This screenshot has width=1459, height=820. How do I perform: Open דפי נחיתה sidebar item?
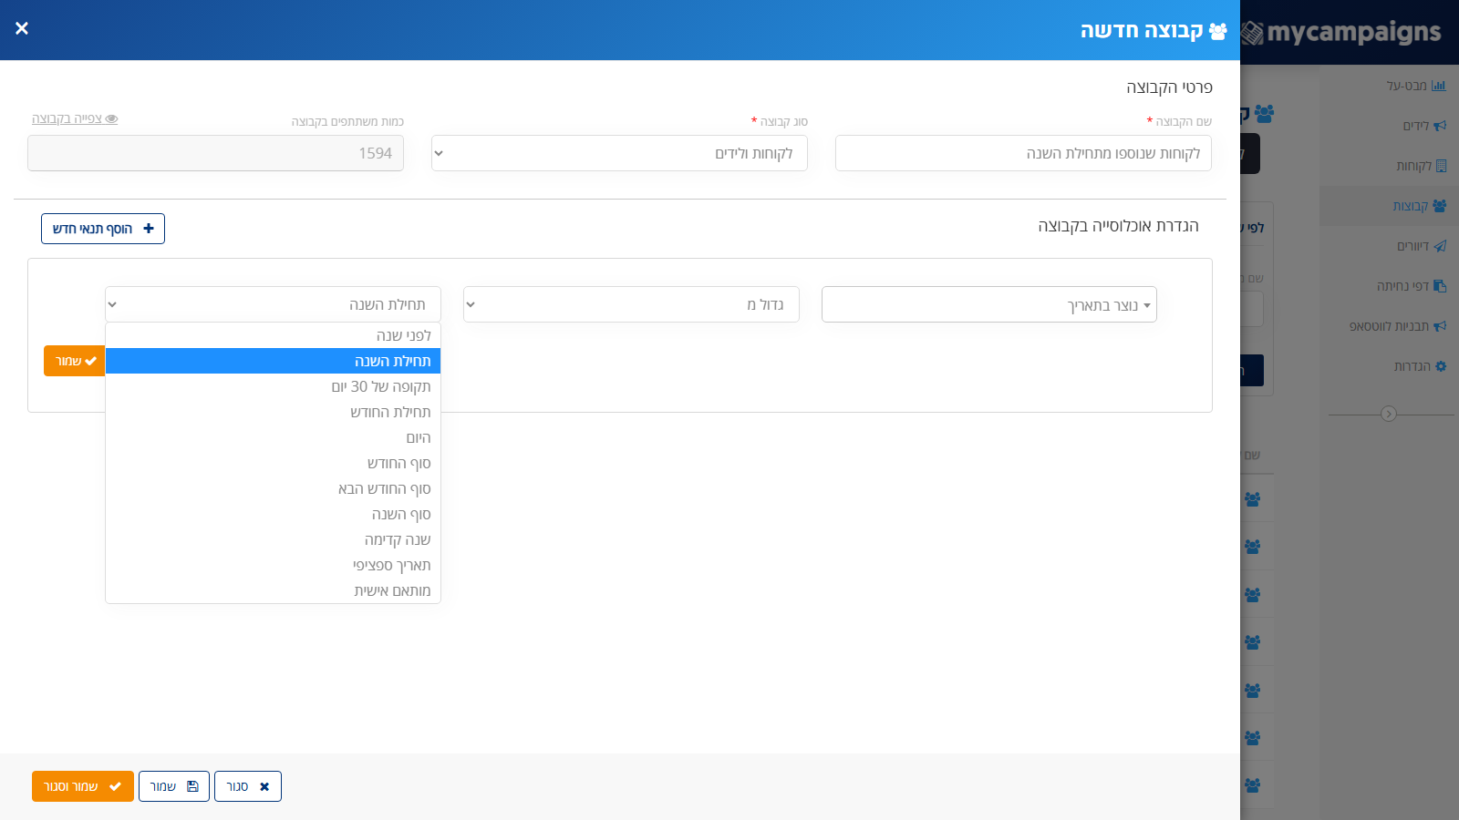[1412, 286]
